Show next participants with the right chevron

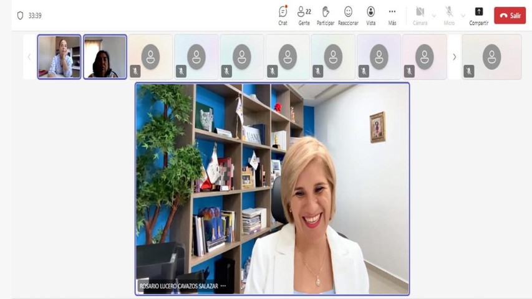[454, 57]
